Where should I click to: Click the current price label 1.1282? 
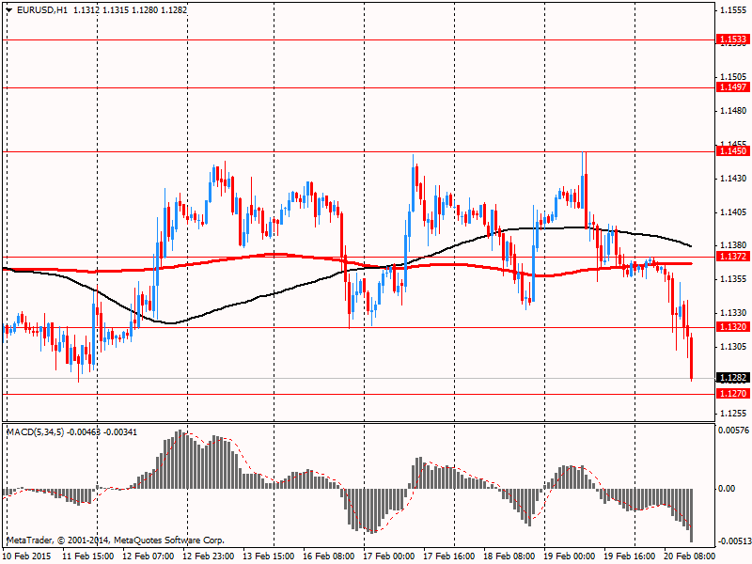point(732,378)
